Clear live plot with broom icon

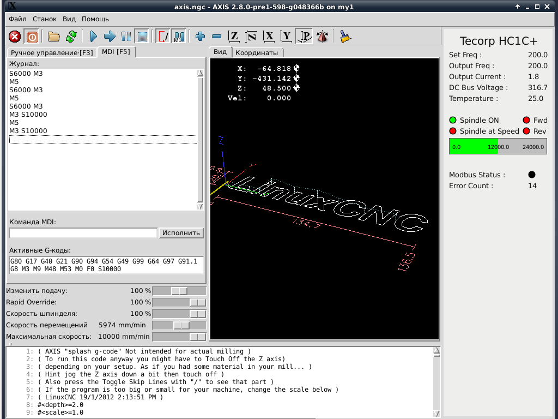345,37
